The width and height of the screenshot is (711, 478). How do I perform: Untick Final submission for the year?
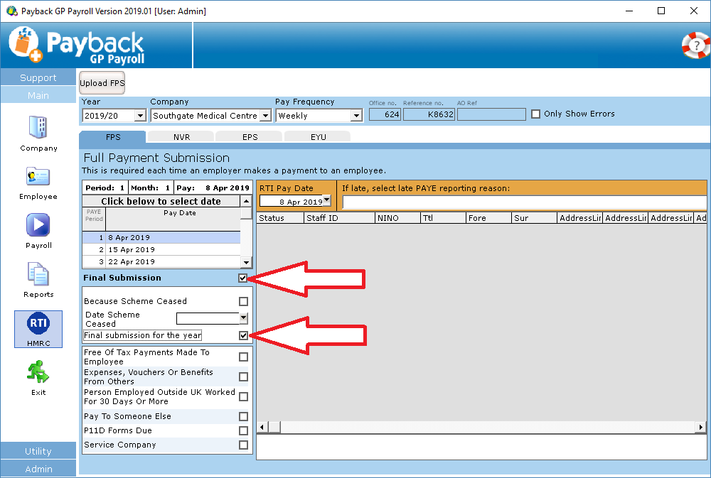244,334
